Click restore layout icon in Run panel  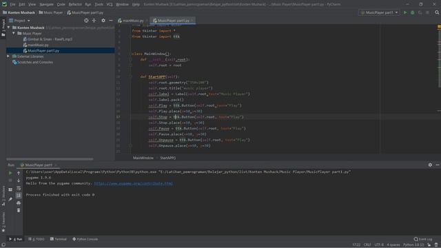[x=10, y=190]
